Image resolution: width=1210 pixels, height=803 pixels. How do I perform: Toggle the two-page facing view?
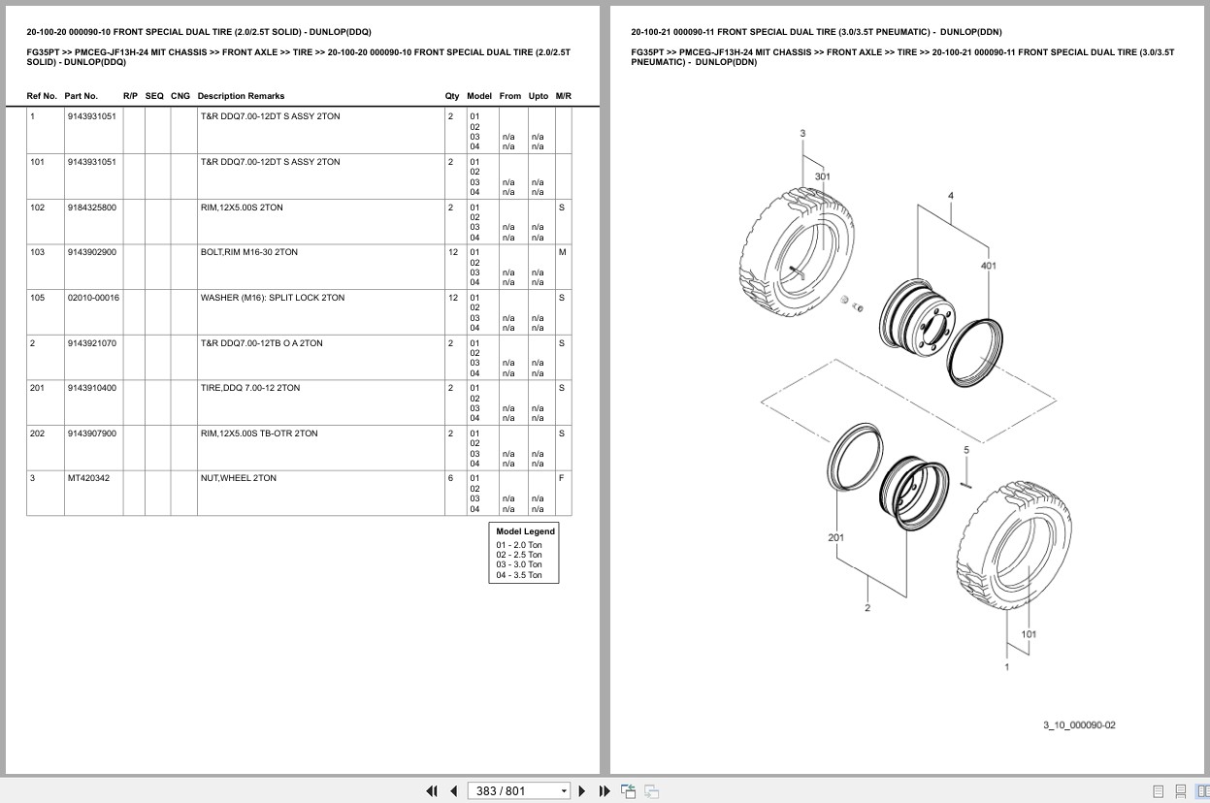click(x=1201, y=790)
